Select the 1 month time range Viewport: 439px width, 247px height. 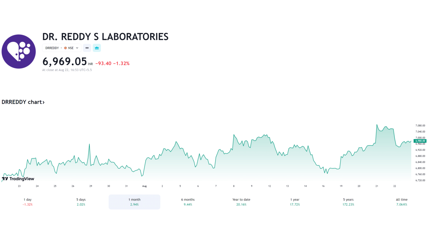tap(134, 202)
